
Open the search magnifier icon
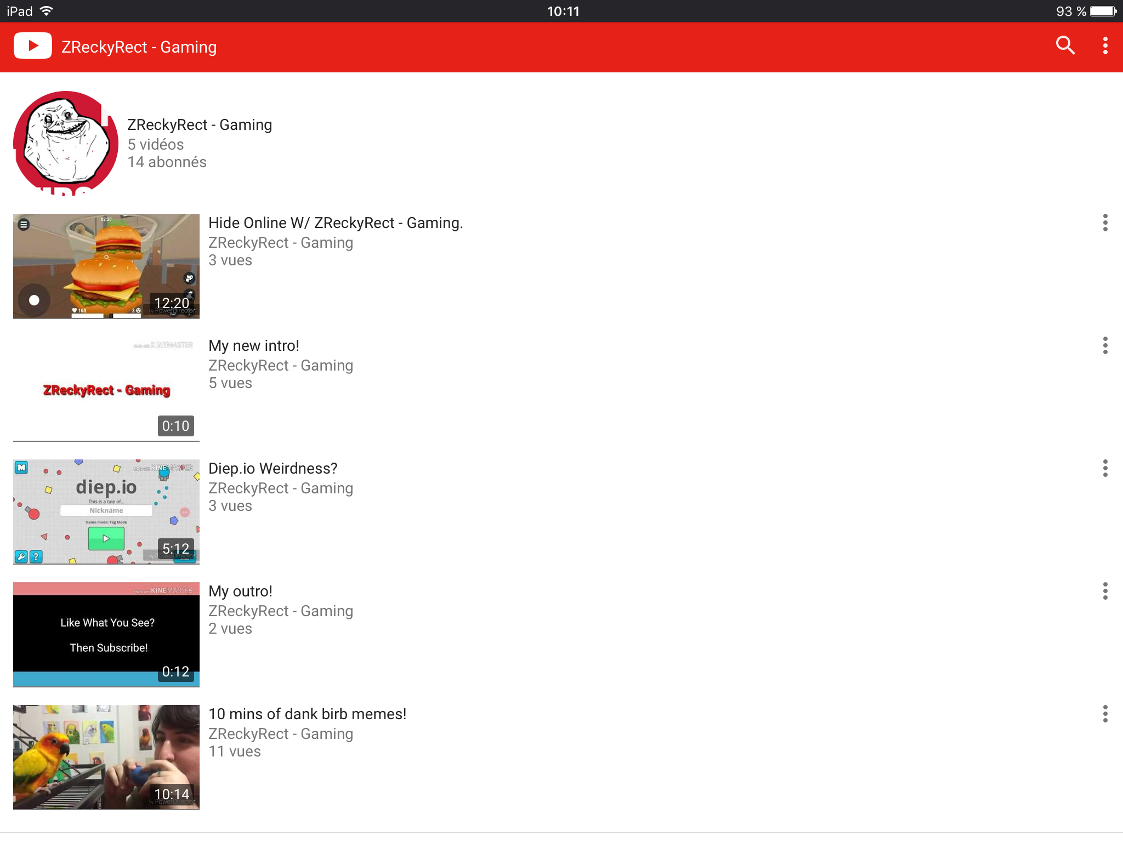click(x=1065, y=45)
